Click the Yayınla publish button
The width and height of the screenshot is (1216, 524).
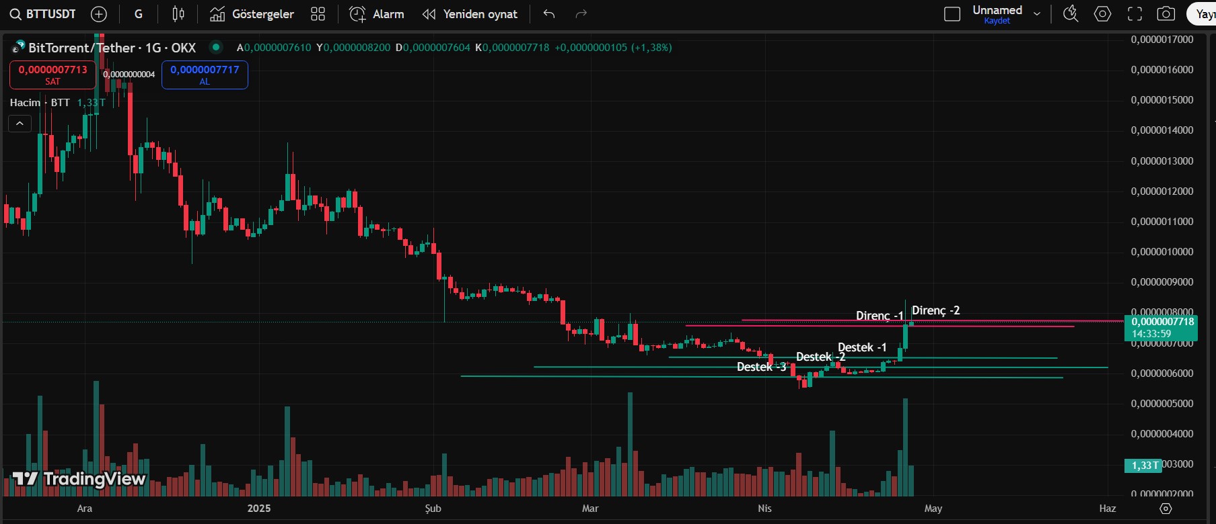pyautogui.click(x=1202, y=13)
